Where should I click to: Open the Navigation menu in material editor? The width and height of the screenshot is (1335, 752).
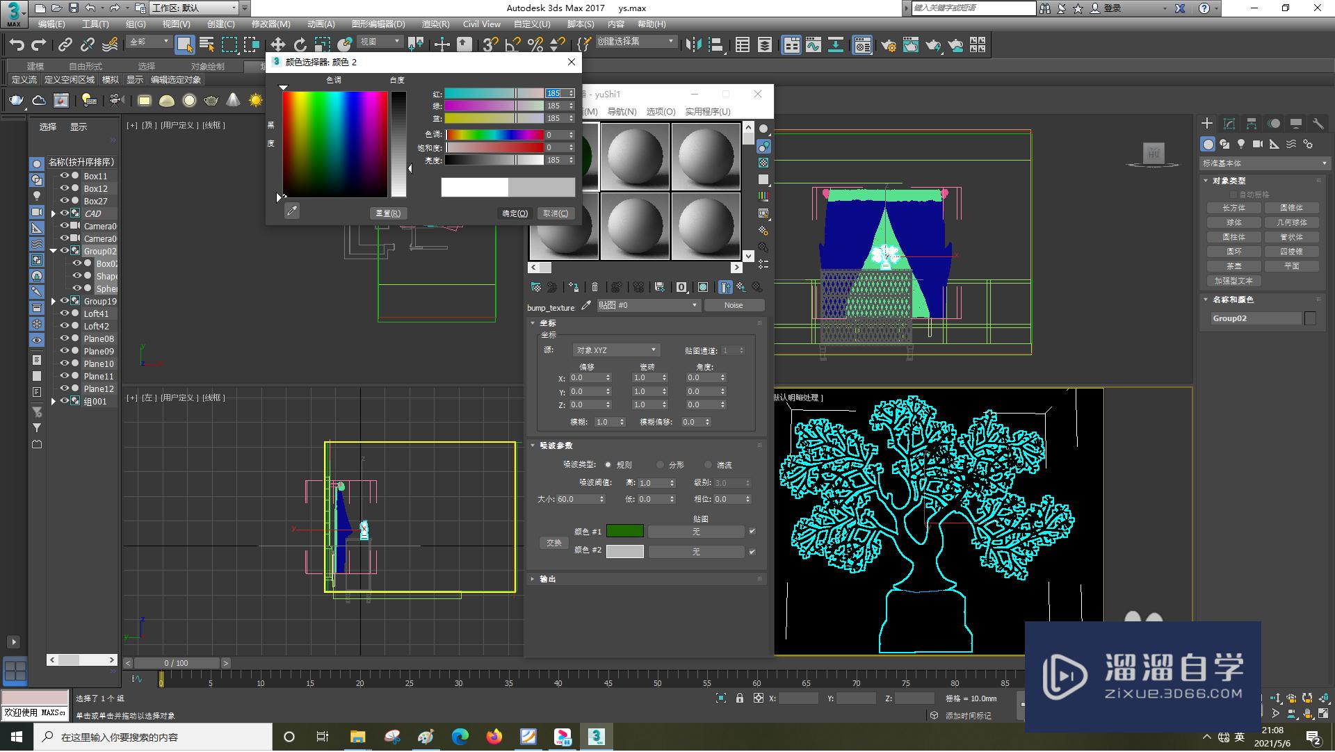click(622, 111)
